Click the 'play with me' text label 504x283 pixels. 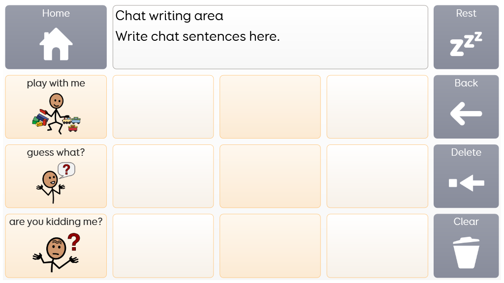[56, 84]
